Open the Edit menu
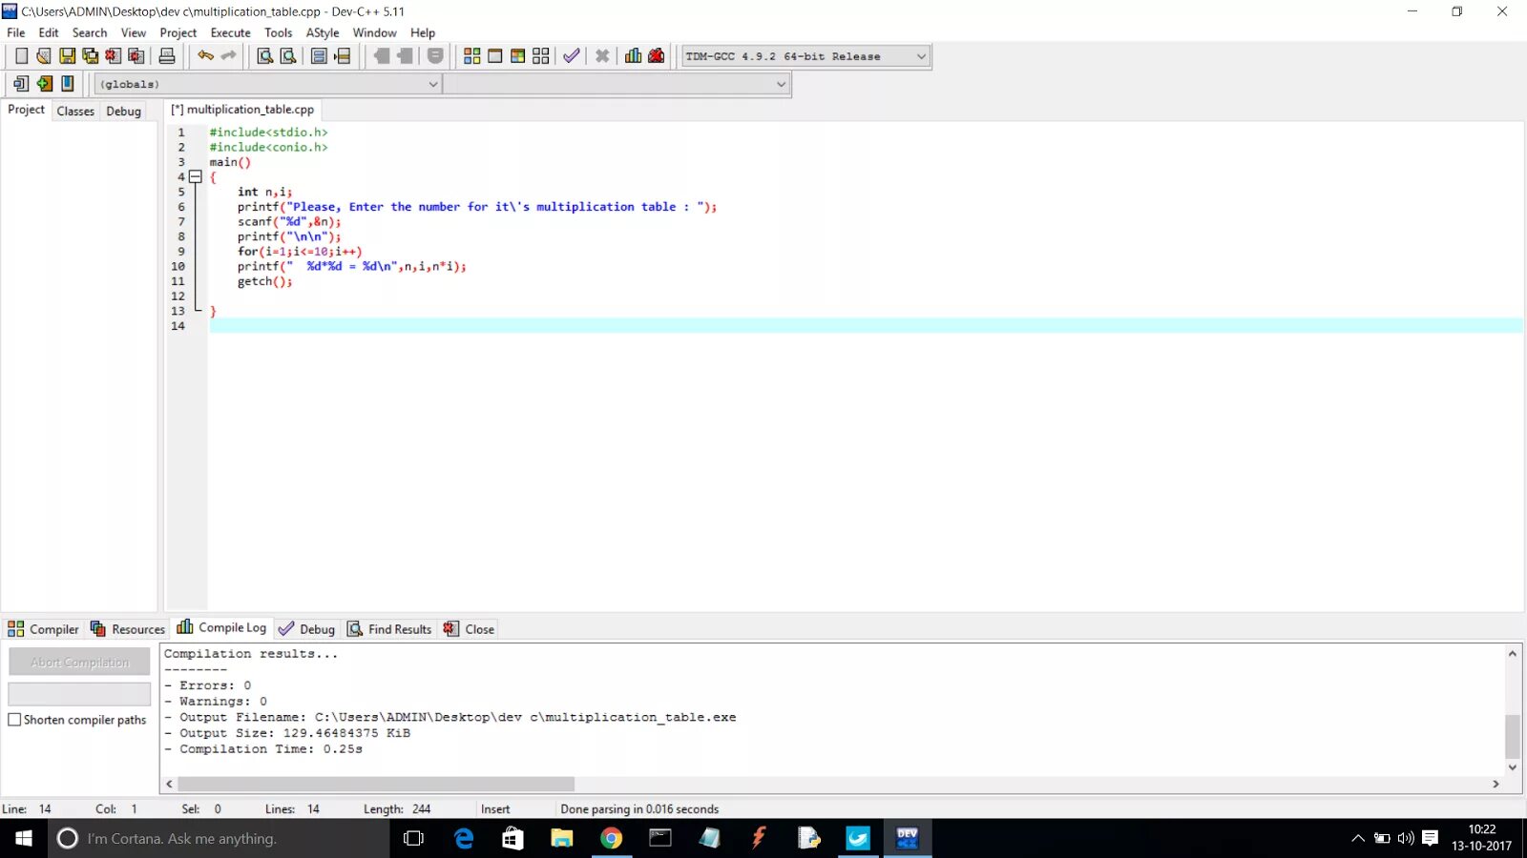The image size is (1527, 858). (49, 32)
